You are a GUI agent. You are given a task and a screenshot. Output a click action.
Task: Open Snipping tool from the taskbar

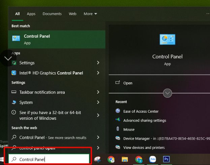click(x=97, y=159)
